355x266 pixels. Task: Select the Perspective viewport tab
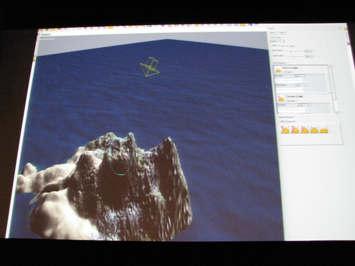(45, 35)
